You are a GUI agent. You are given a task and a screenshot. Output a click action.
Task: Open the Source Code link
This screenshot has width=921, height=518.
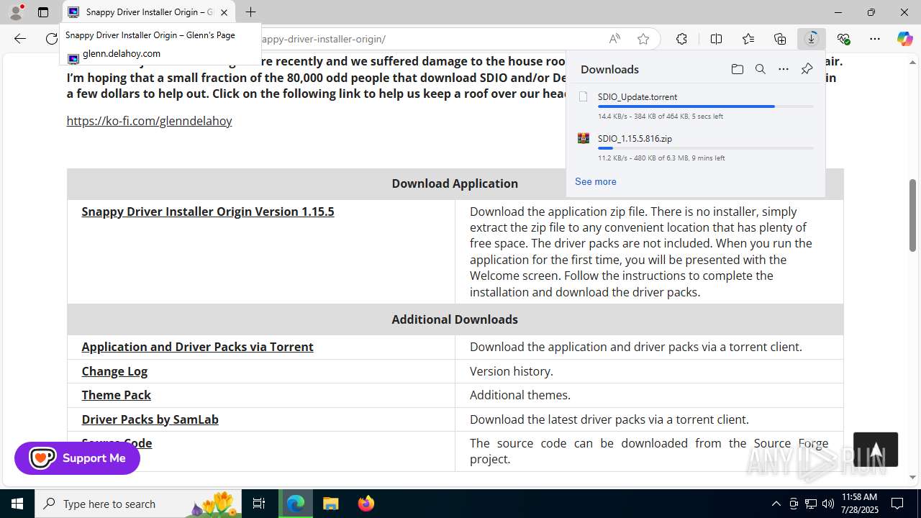[117, 443]
